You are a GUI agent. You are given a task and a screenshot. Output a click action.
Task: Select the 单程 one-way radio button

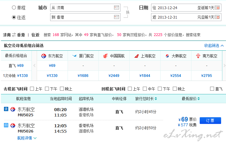click(x=14, y=8)
